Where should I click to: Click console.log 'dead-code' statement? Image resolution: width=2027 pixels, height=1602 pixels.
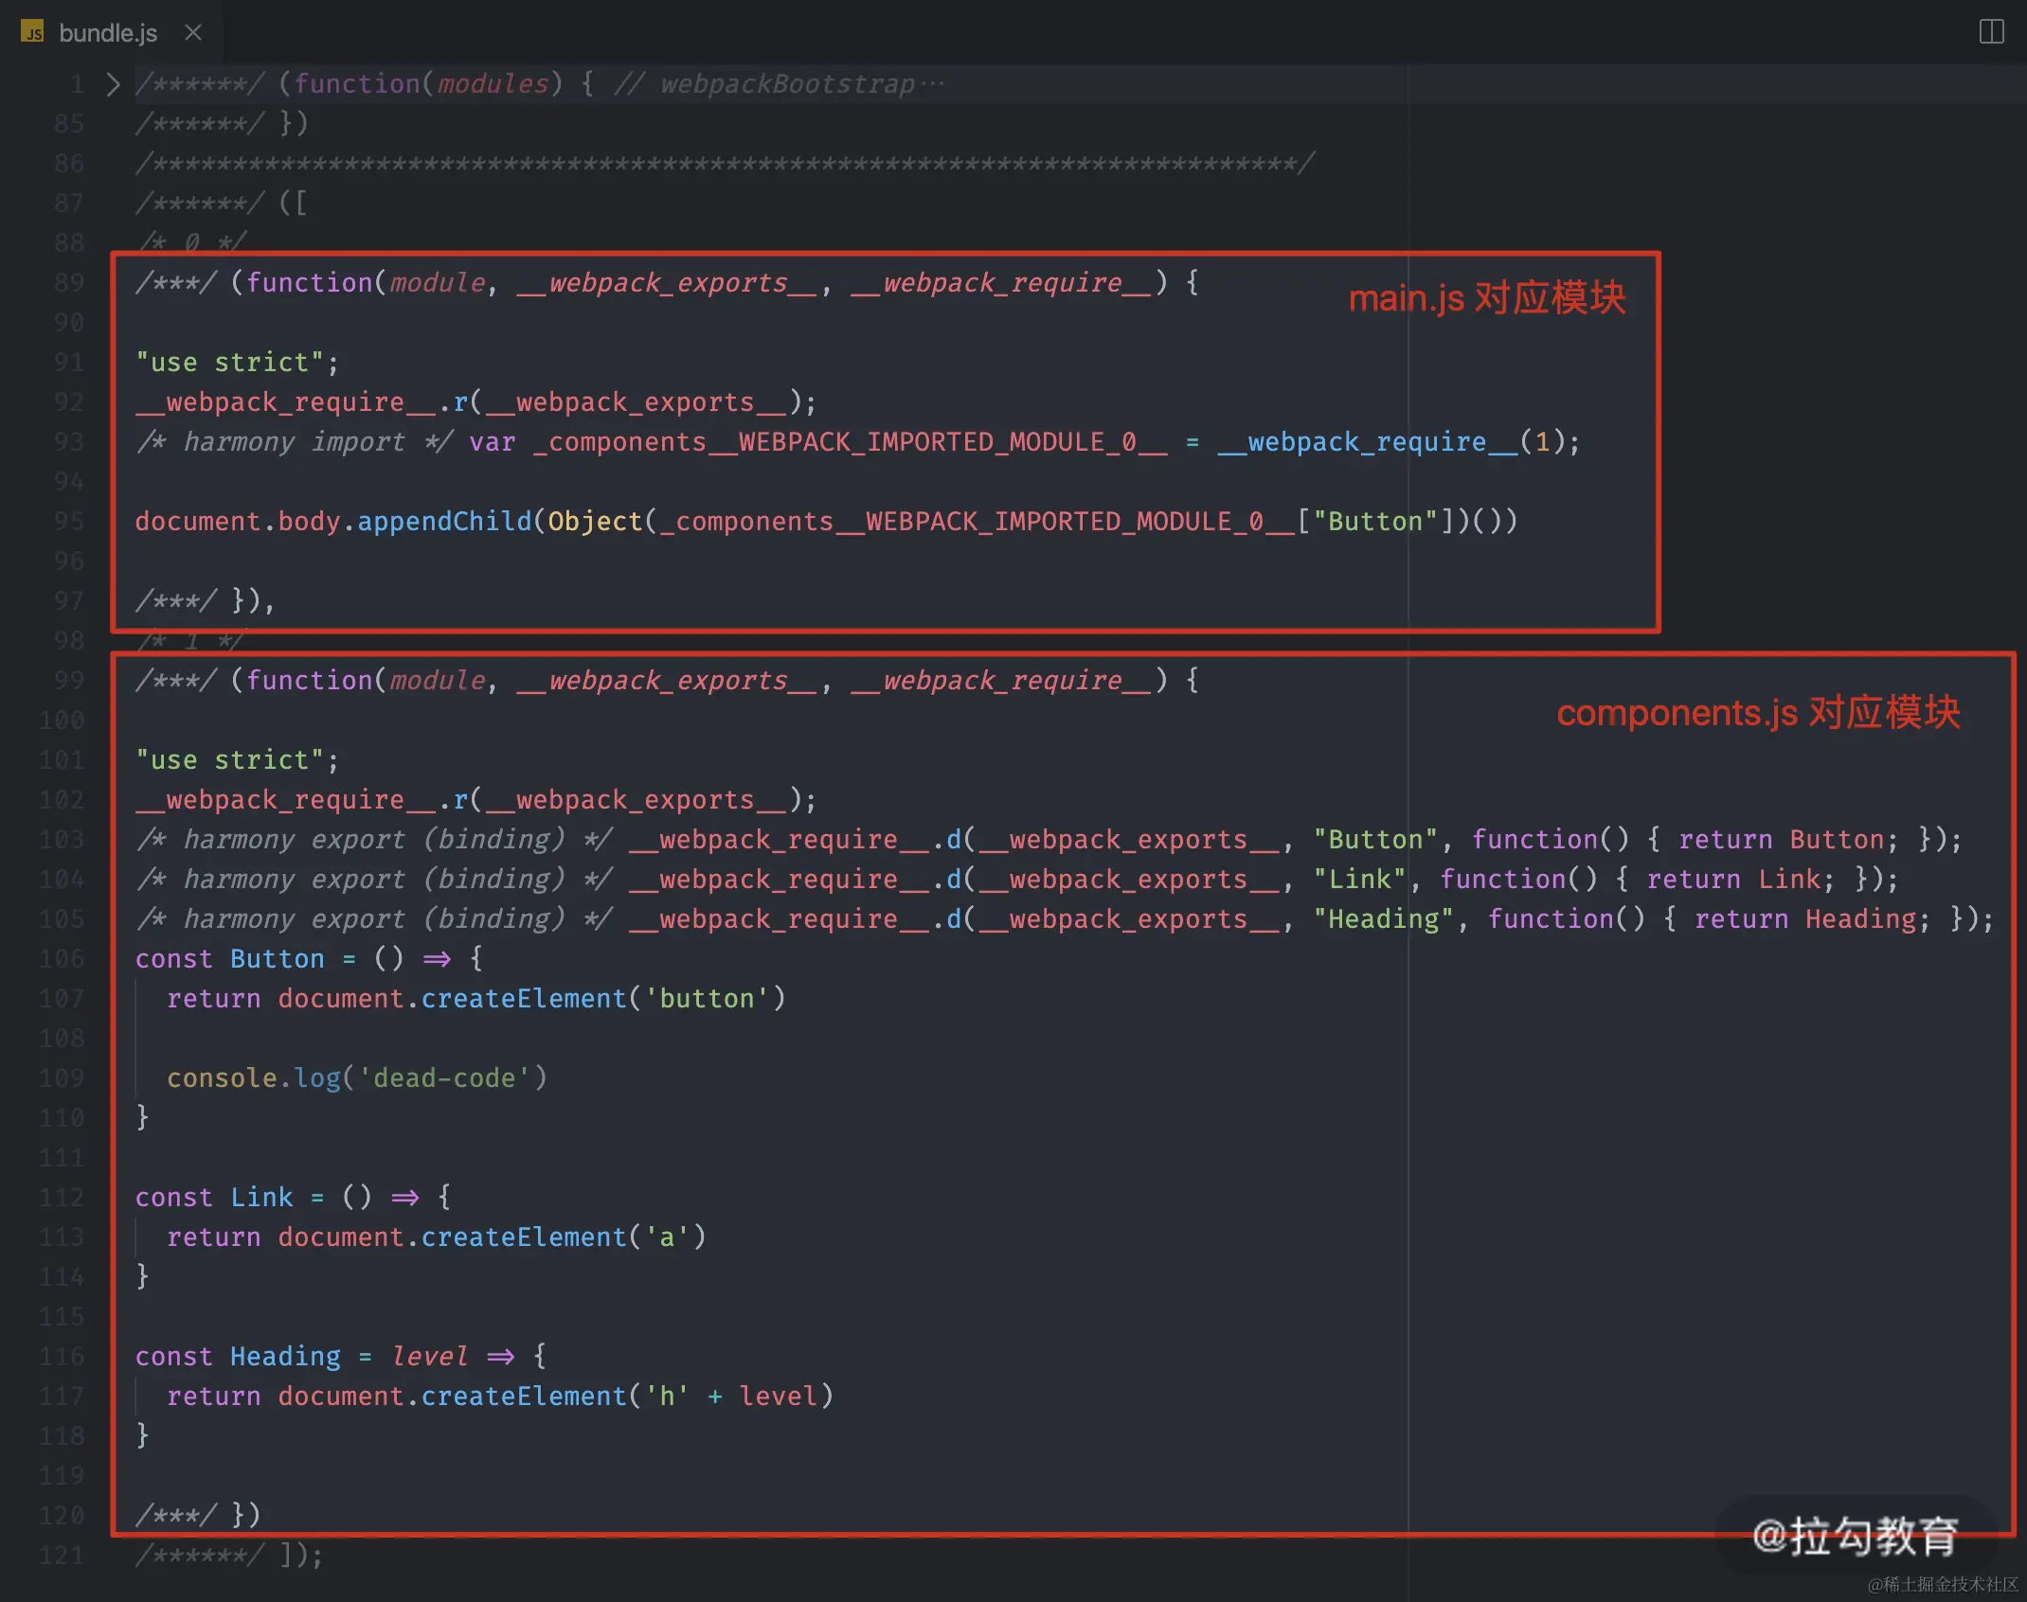tap(356, 1077)
